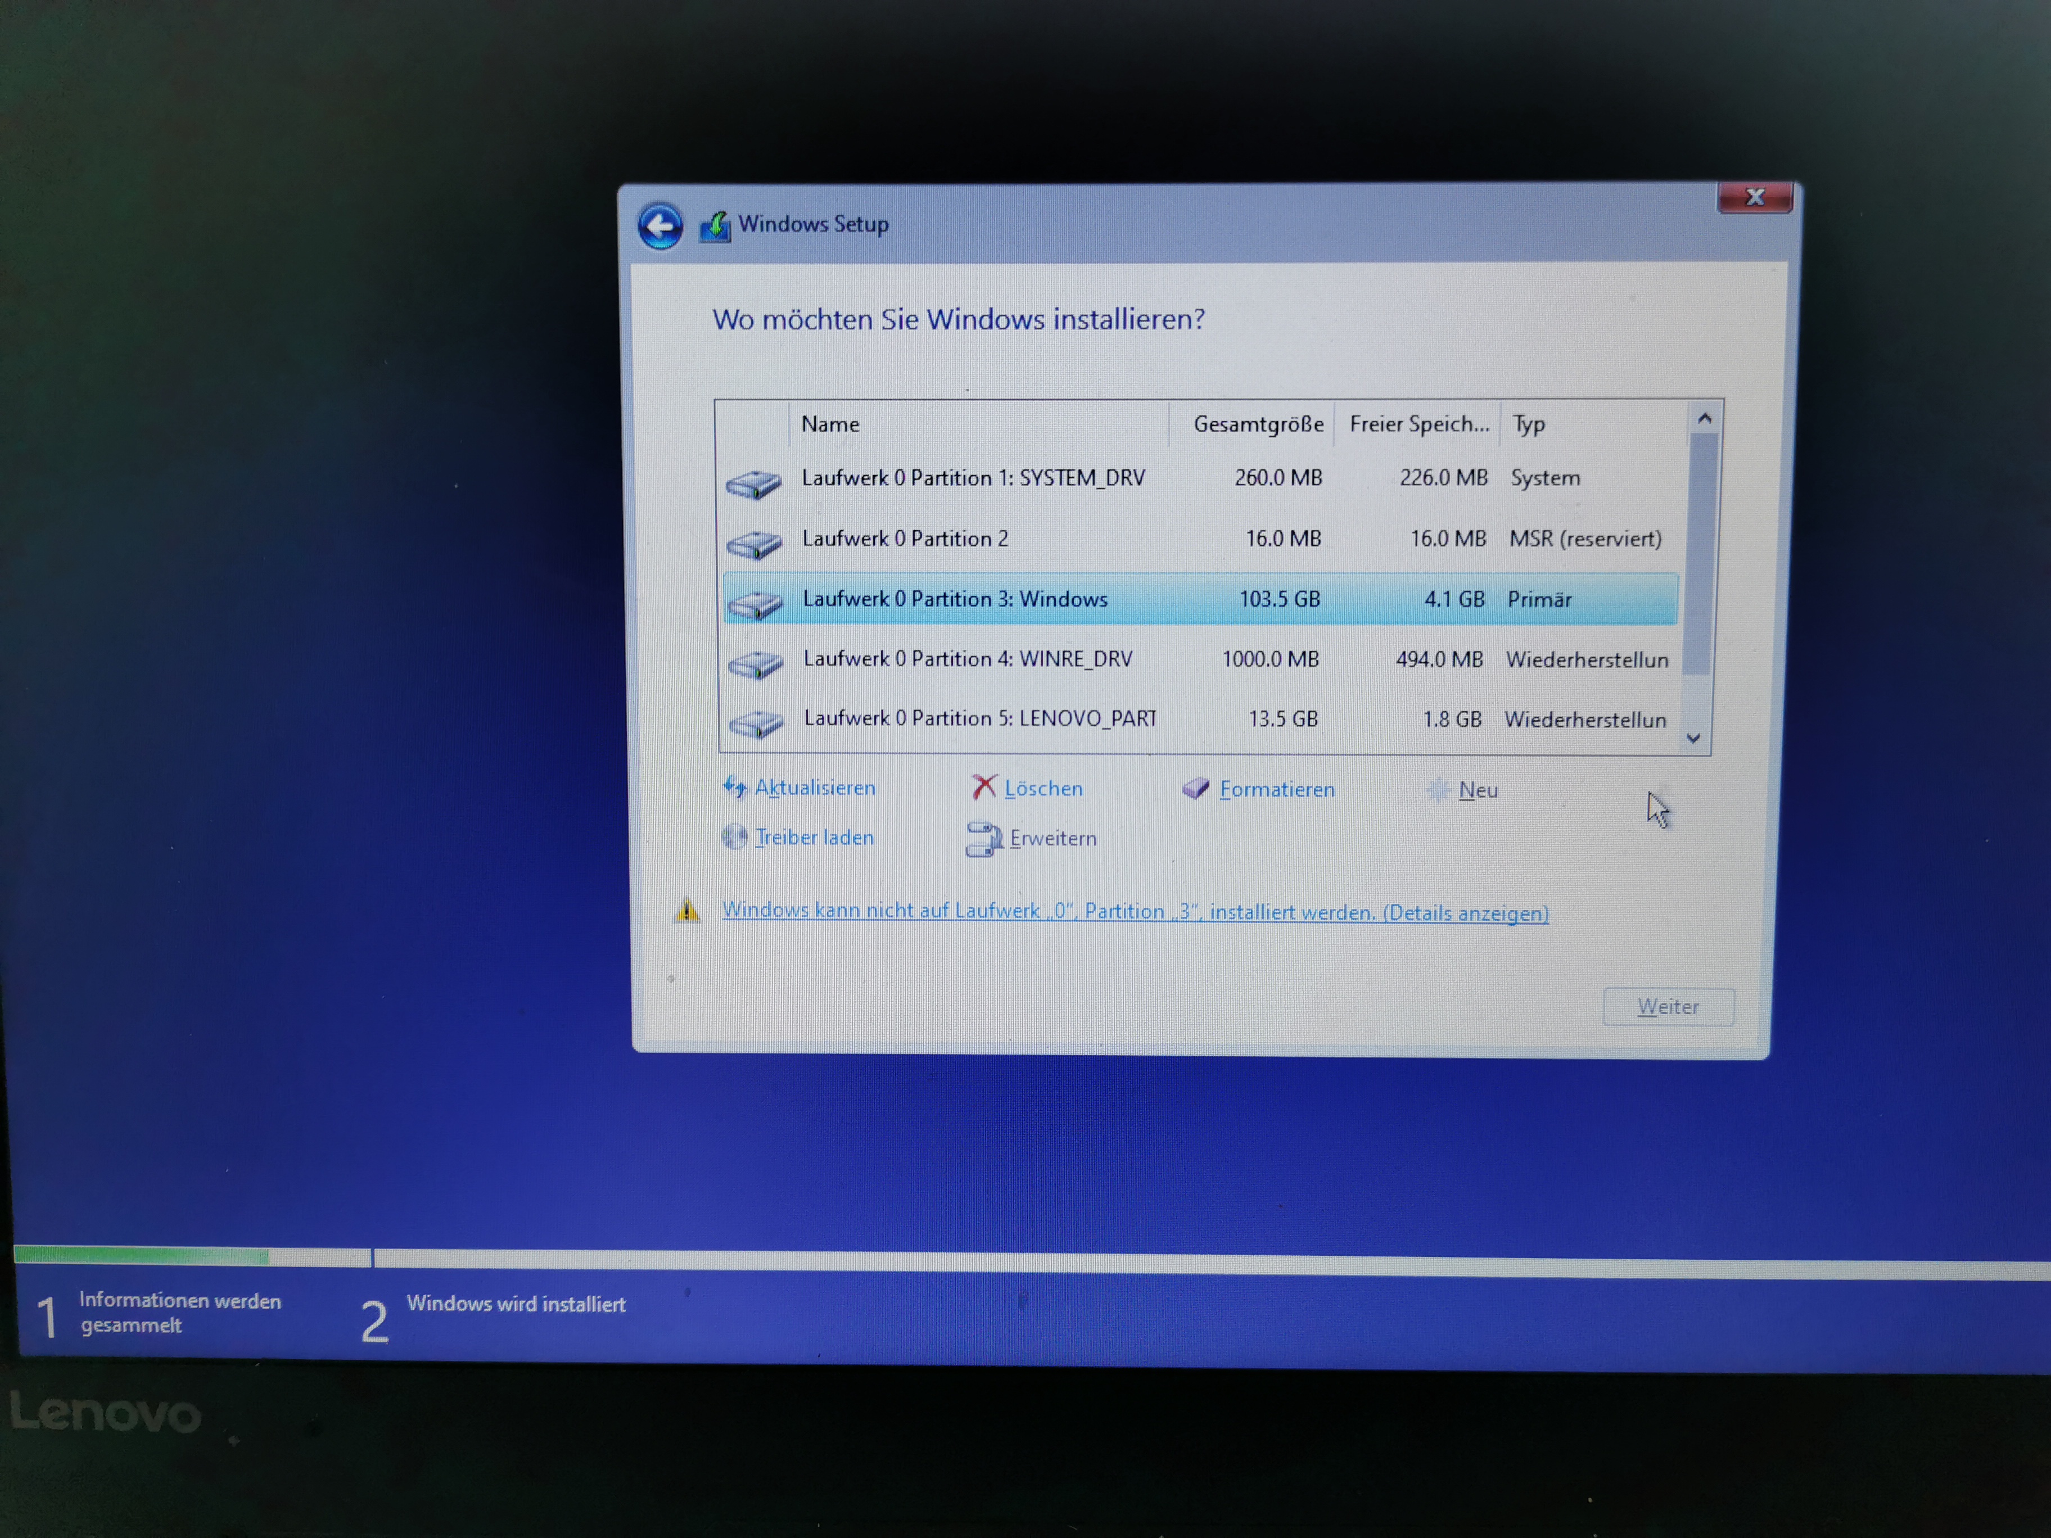Select Partition 1: SYSTEM_DRV row
This screenshot has width=2051, height=1538.
coord(974,478)
